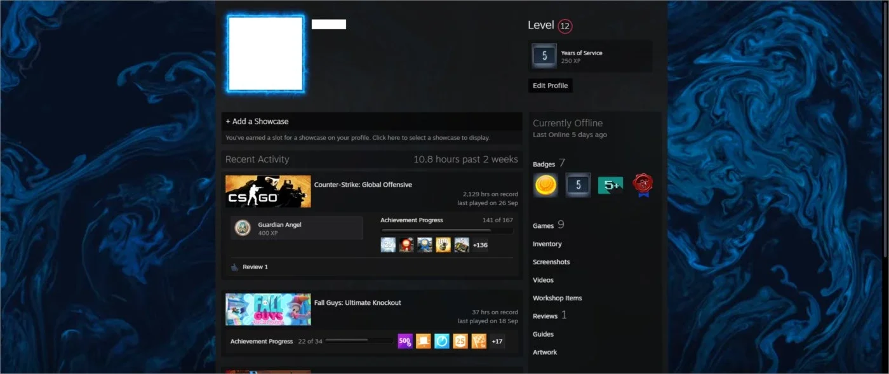This screenshot has height=374, width=889.
Task: Click + Add a Showcase
Action: coord(257,121)
